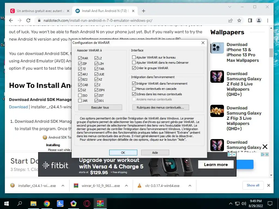The height and width of the screenshot is (209, 279).
Task: Open the tab search chevron in title bar
Action: pyautogui.click(x=229, y=7)
